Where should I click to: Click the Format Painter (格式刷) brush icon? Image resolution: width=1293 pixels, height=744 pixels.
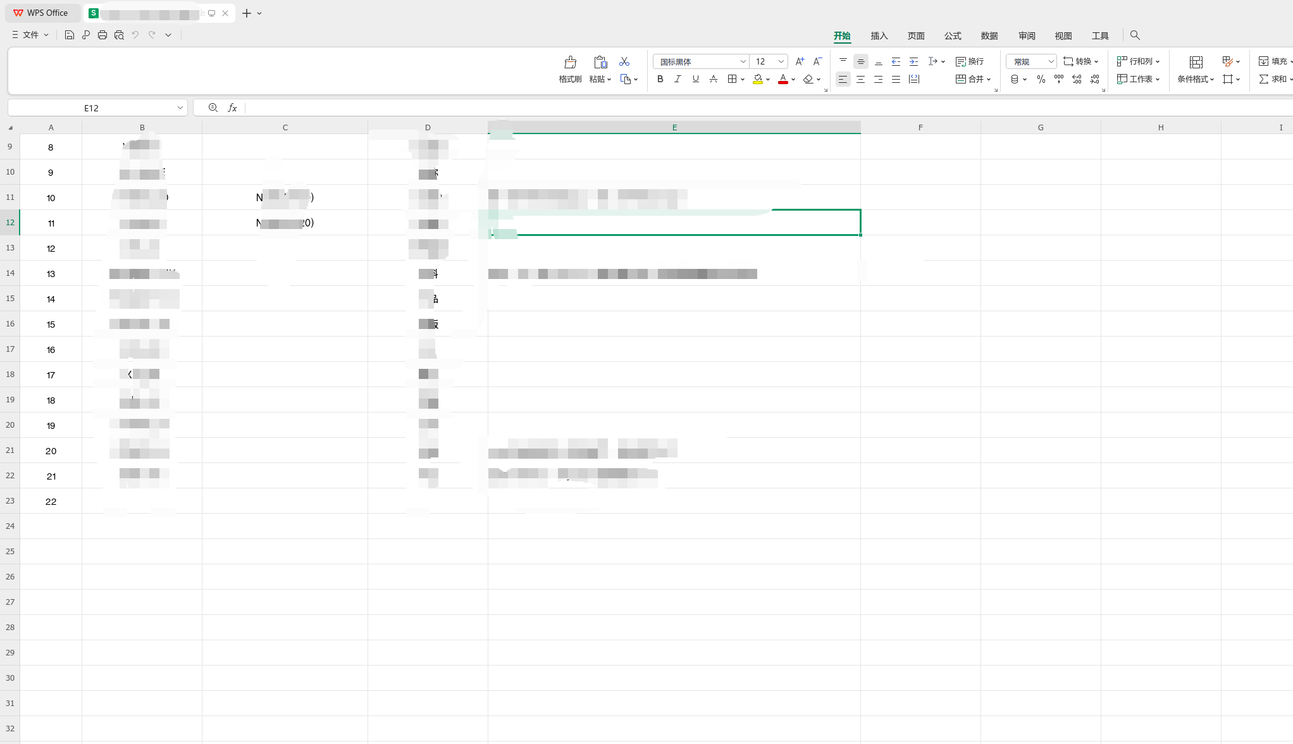click(570, 62)
